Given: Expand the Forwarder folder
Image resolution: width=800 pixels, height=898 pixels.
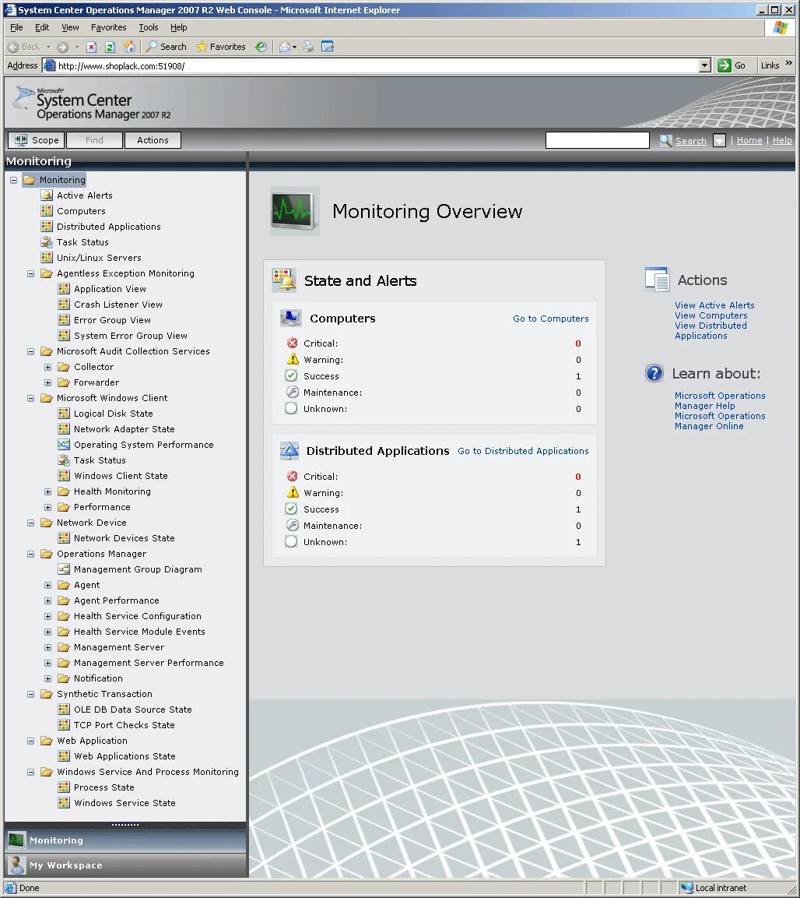Looking at the screenshot, I should [48, 382].
